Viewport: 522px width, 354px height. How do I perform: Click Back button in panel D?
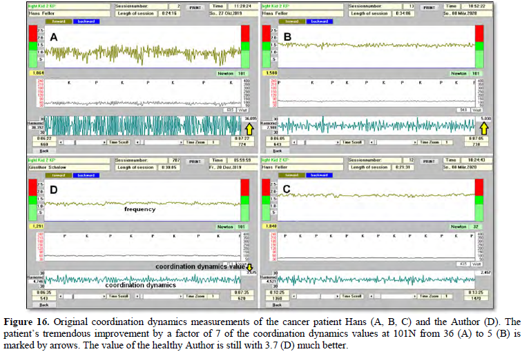pos(44,305)
